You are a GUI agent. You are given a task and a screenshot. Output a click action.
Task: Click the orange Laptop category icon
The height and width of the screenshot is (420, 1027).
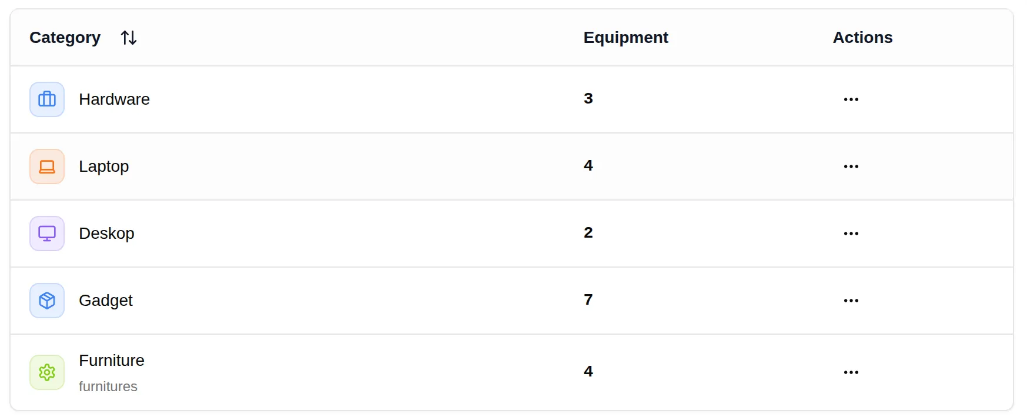[x=47, y=166]
